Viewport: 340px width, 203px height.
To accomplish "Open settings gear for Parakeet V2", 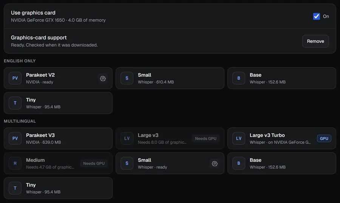I will pyautogui.click(x=103, y=78).
